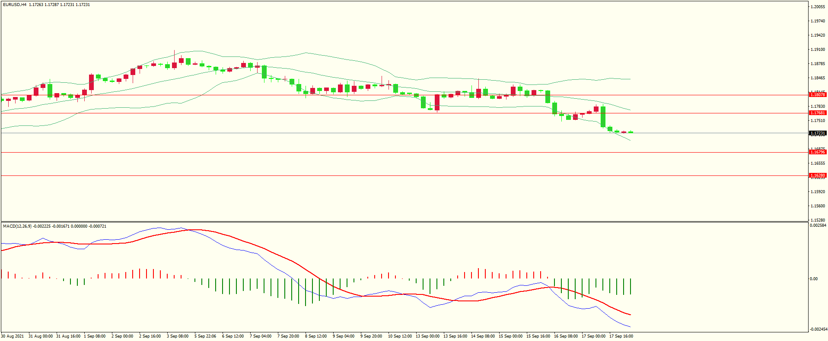
Task: Click the 13 Sep 00:00 time label
Action: [428, 336]
